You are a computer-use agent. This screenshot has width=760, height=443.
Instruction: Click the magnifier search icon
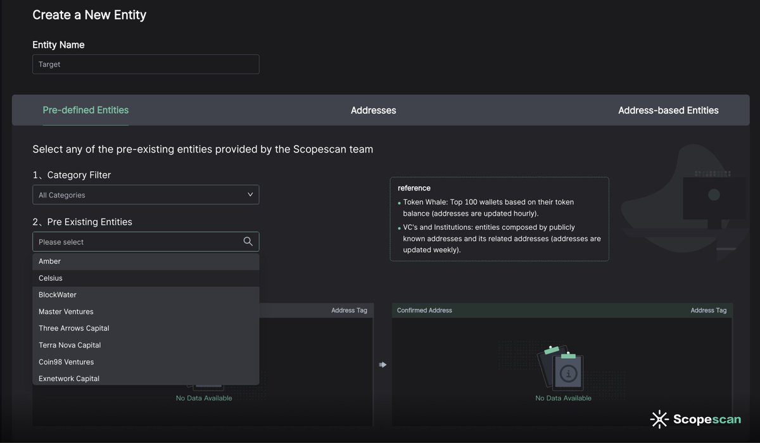[248, 242]
